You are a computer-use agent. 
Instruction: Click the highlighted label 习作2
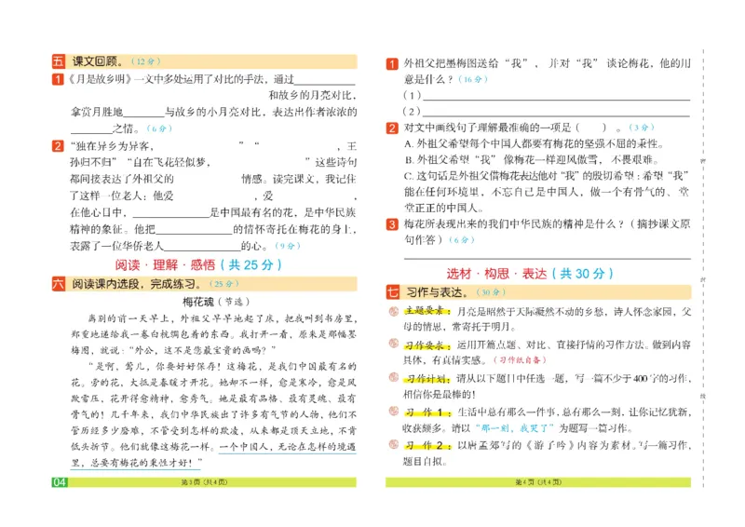tap(427, 445)
